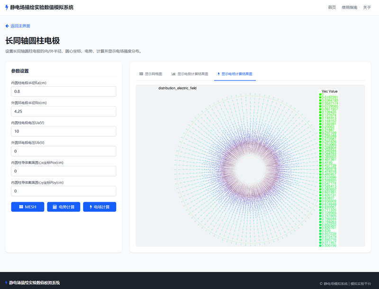
Task: Click legend value 0.930196
Action: coord(329,245)
